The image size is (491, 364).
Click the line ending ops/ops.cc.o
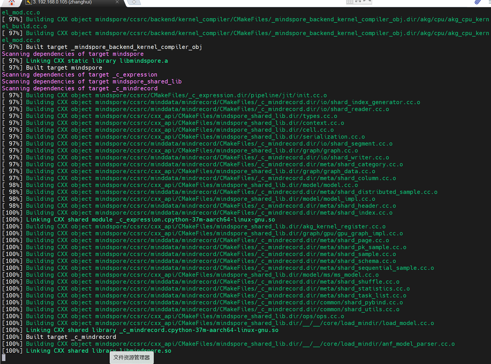[x=173, y=315]
